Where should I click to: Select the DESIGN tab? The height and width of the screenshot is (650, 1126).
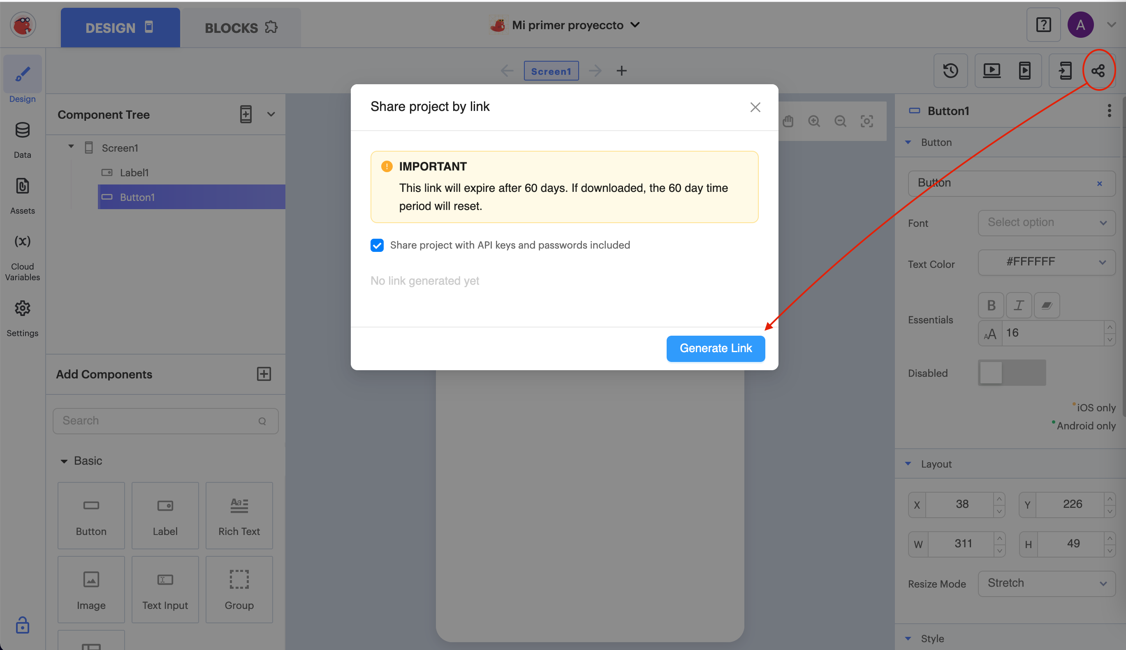120,28
